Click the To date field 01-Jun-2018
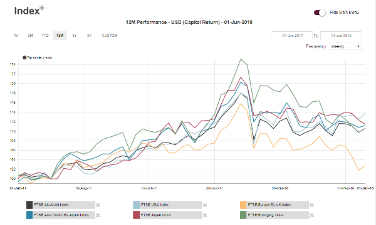 coord(341,36)
